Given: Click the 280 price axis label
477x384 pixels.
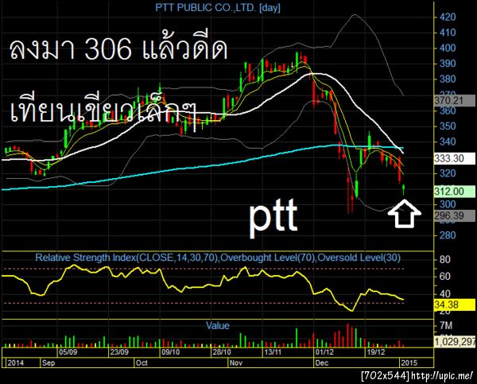Looking at the screenshot, I should click(x=448, y=235).
